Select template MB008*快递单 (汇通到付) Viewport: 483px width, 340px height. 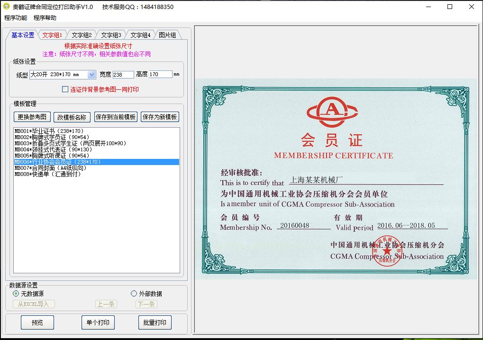tap(97, 174)
